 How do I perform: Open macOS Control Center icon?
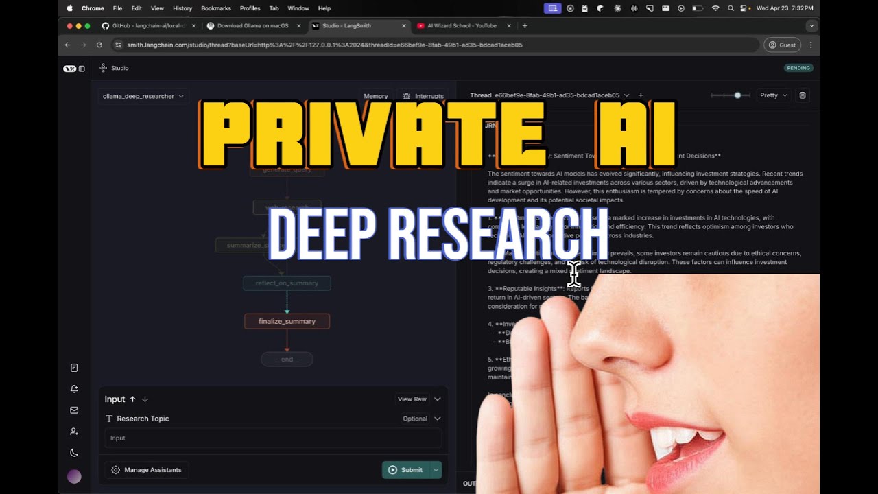click(745, 8)
